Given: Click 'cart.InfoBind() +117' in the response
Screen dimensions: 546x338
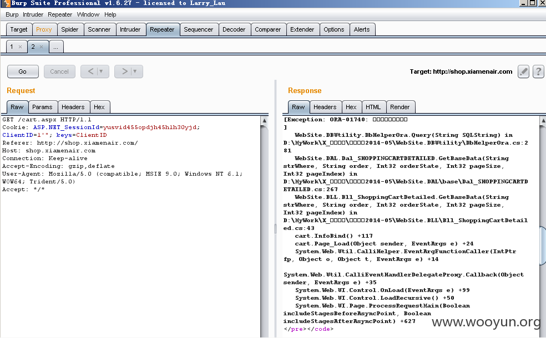Looking at the screenshot, I should click(x=333, y=235).
